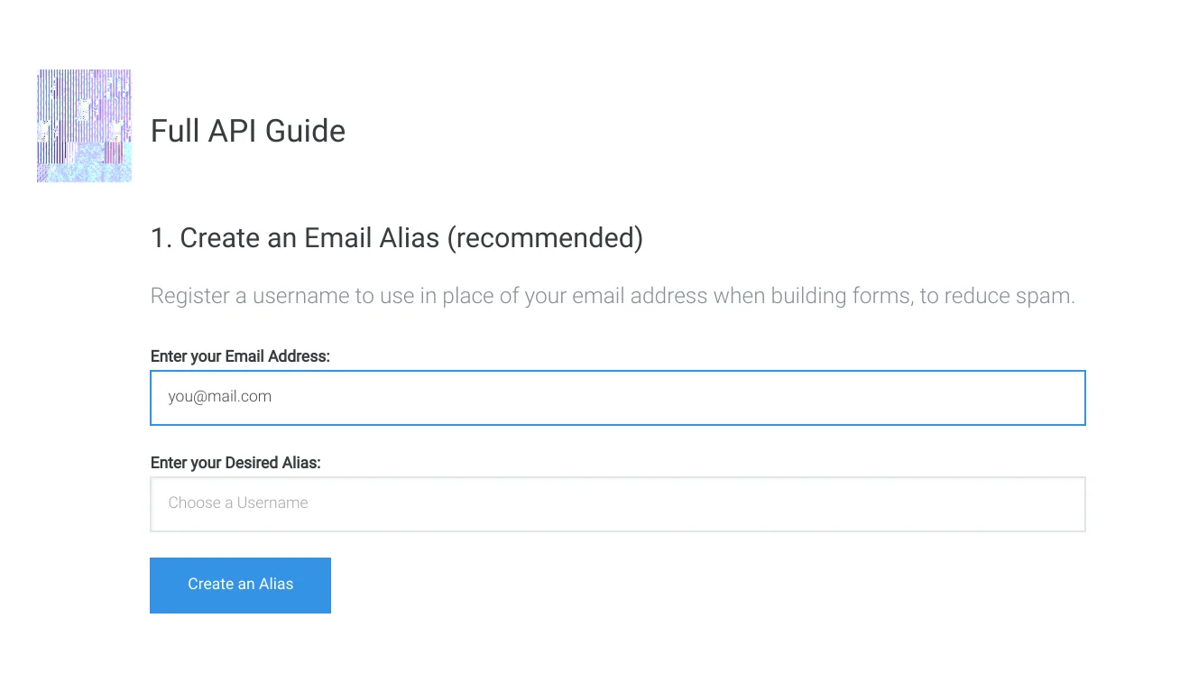Image resolution: width=1180 pixels, height=692 pixels.
Task: Click the 'Create an Email Alias' section heading
Action: (397, 237)
